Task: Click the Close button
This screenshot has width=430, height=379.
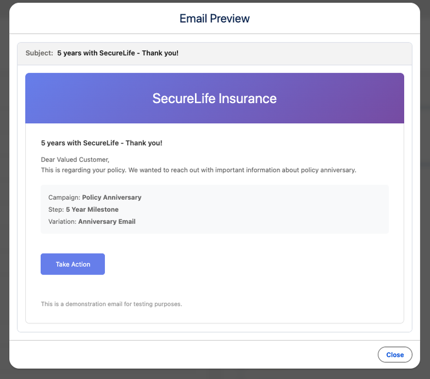Action: click(394, 355)
